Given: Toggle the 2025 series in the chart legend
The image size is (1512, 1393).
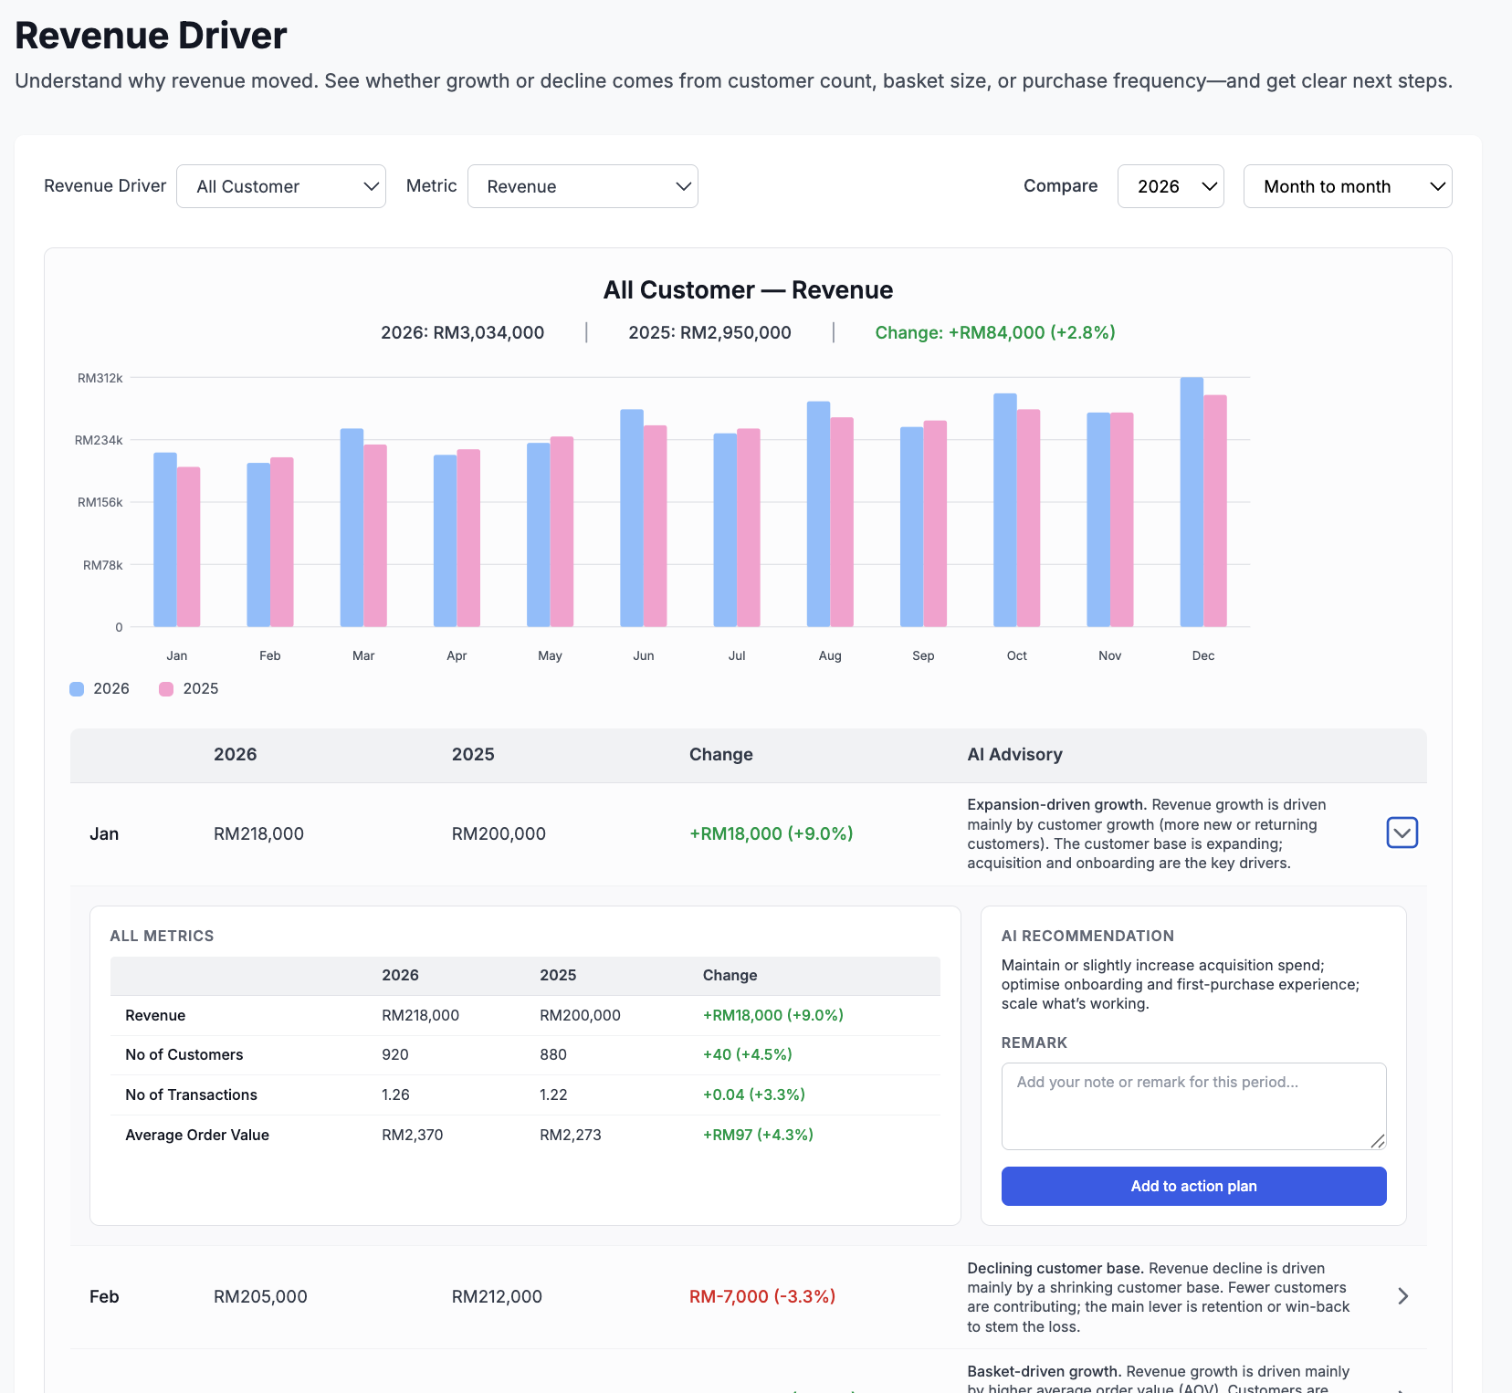Looking at the screenshot, I should coord(189,688).
